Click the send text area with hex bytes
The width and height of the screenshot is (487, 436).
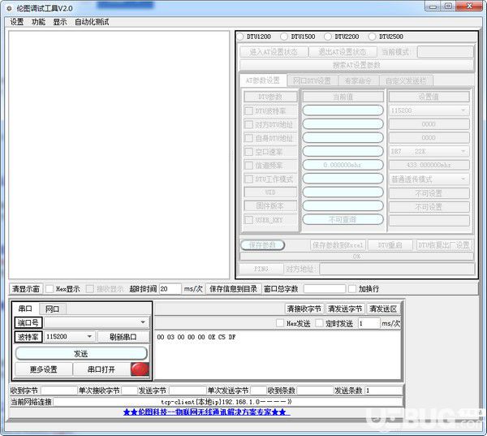(x=278, y=355)
